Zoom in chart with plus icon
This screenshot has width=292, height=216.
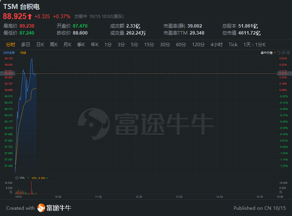pyautogui.click(x=288, y=53)
